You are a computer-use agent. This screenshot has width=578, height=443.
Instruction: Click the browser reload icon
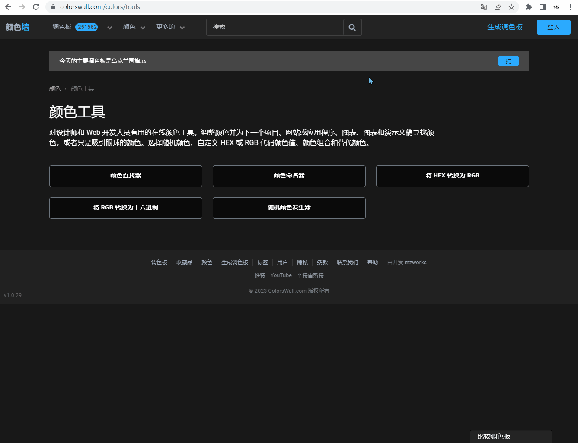(36, 7)
